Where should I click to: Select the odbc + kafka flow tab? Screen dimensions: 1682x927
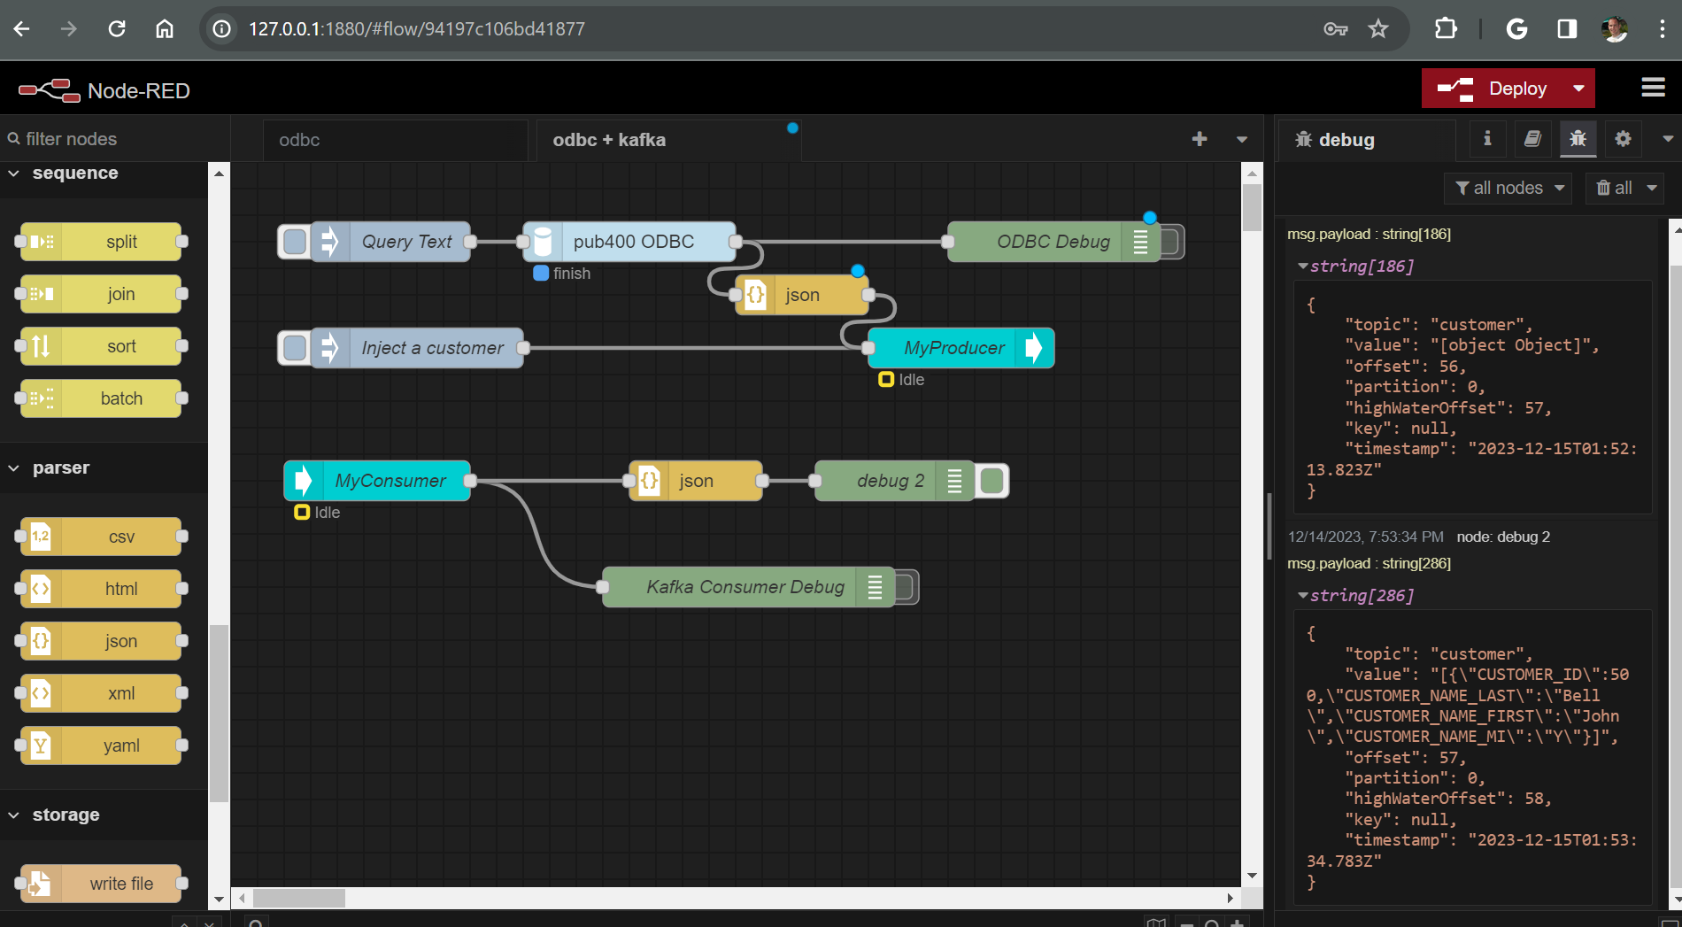668,140
